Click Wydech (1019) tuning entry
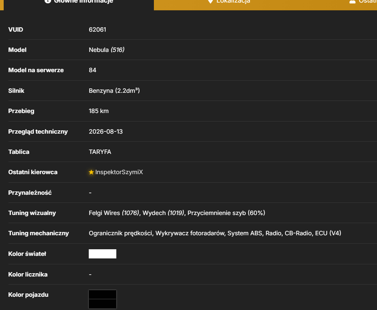 click(164, 213)
